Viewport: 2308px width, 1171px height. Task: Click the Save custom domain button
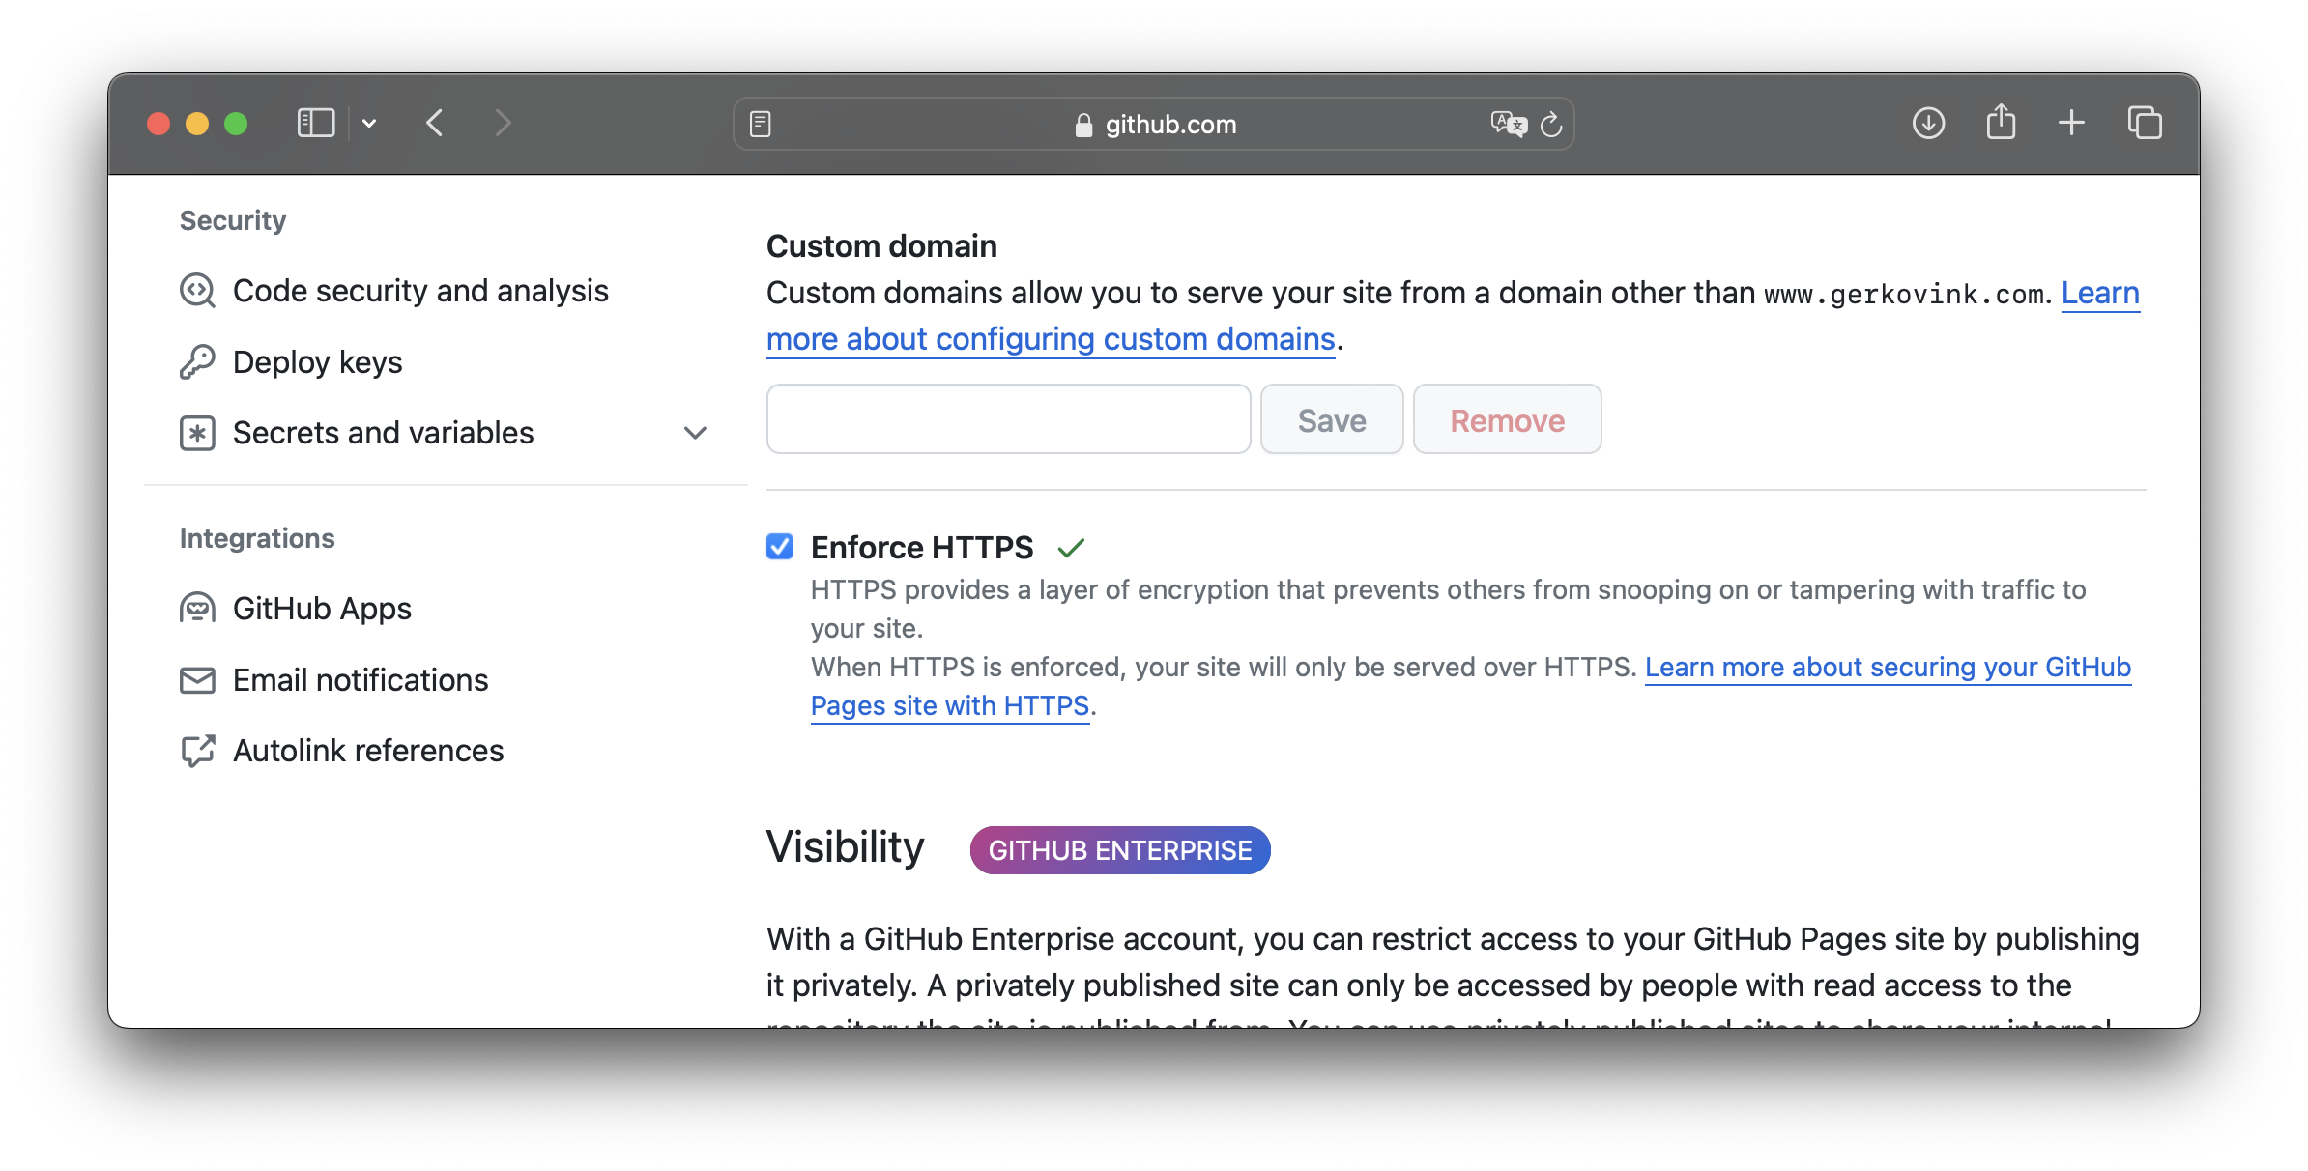1332,420
